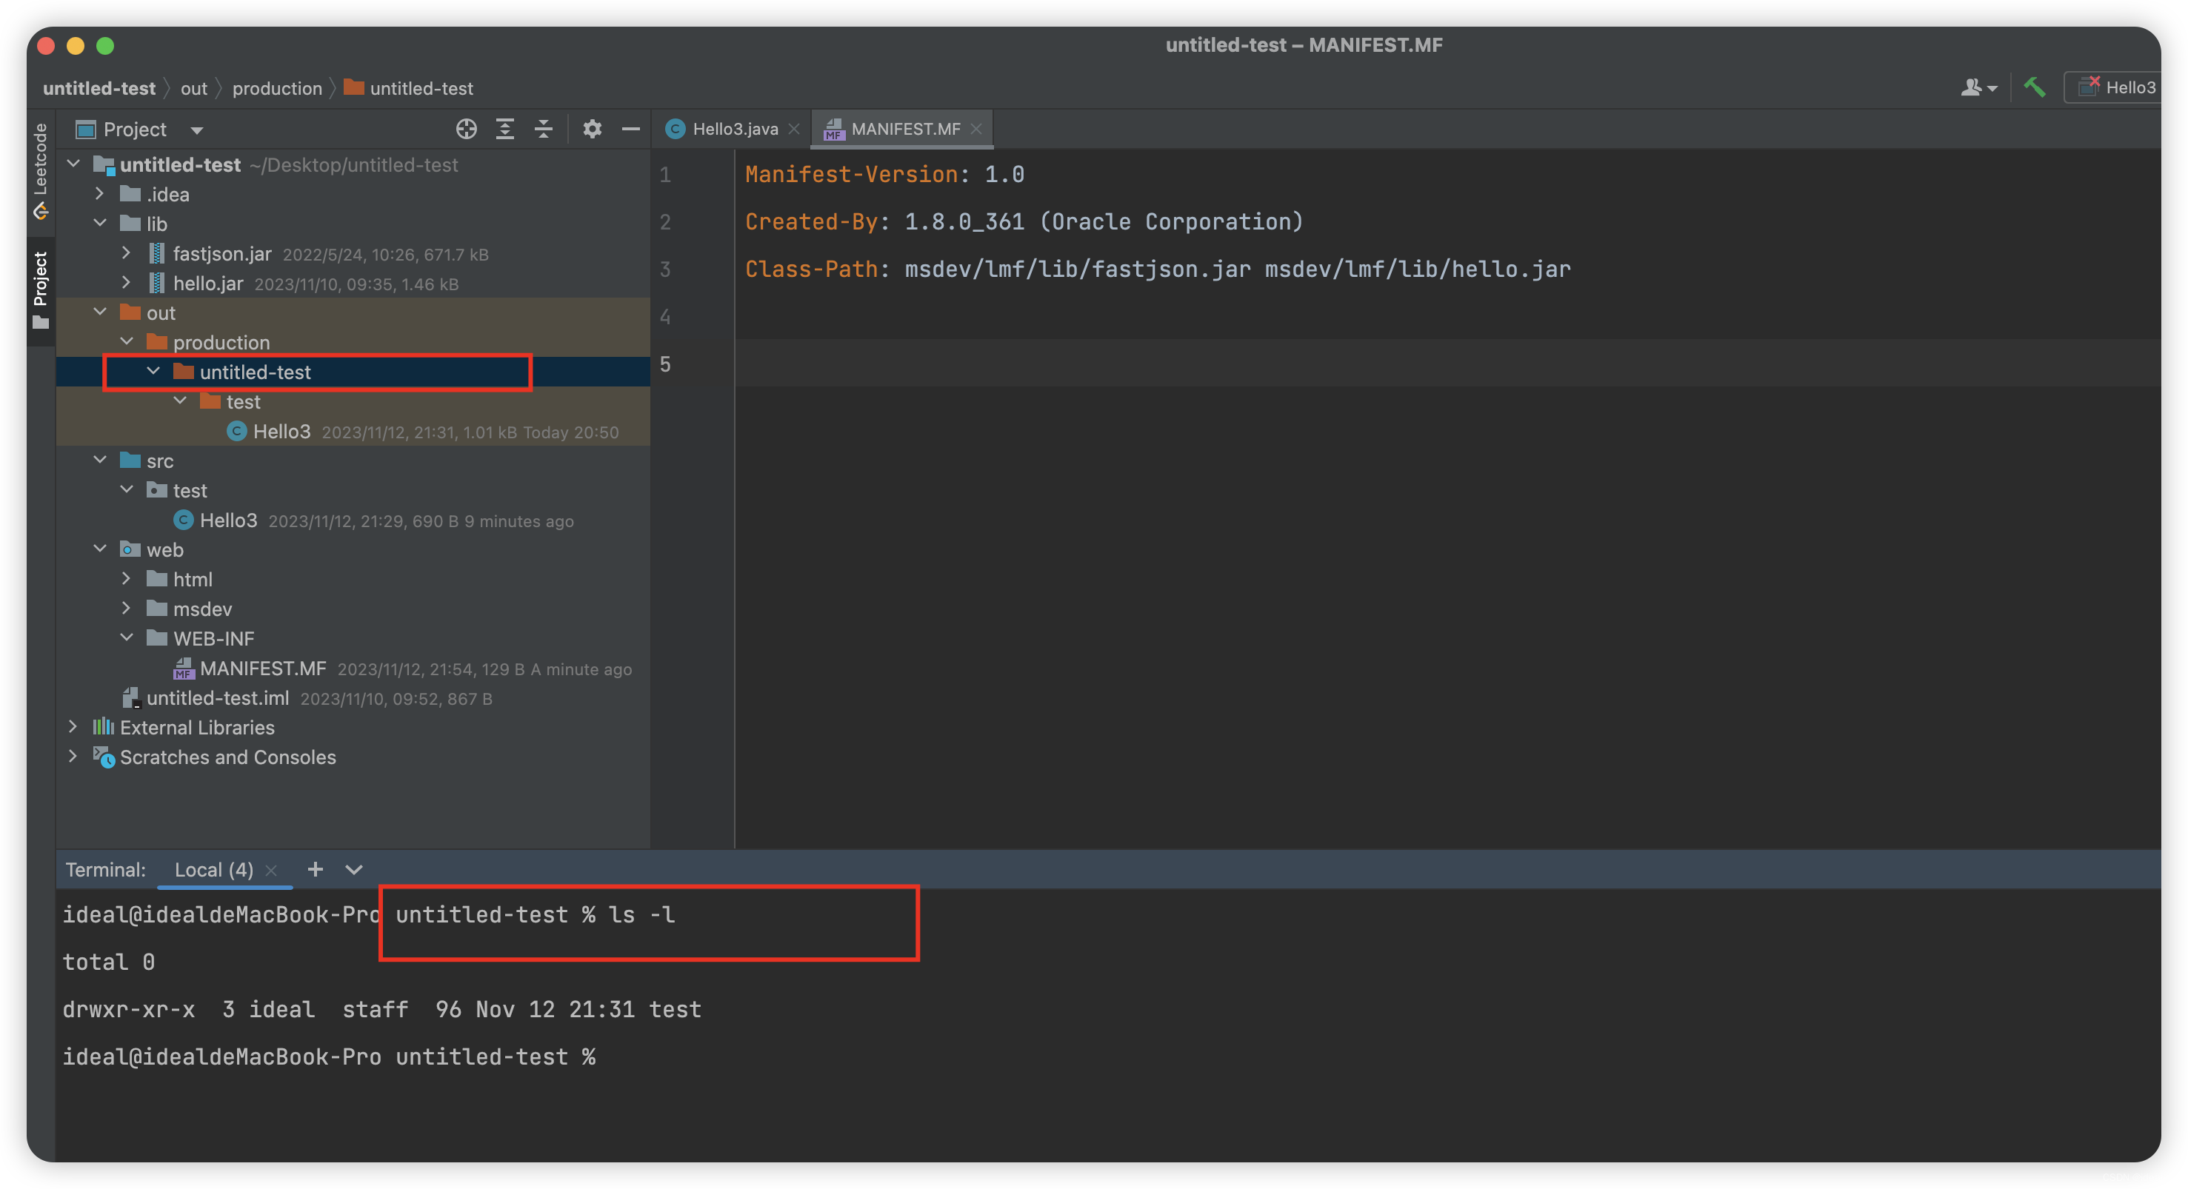The image size is (2188, 1189).
Task: Collapse the web folder
Action: point(100,549)
